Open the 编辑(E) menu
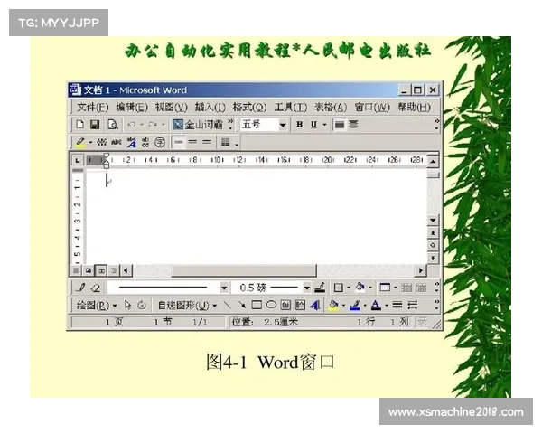The image size is (542, 434). [132, 107]
